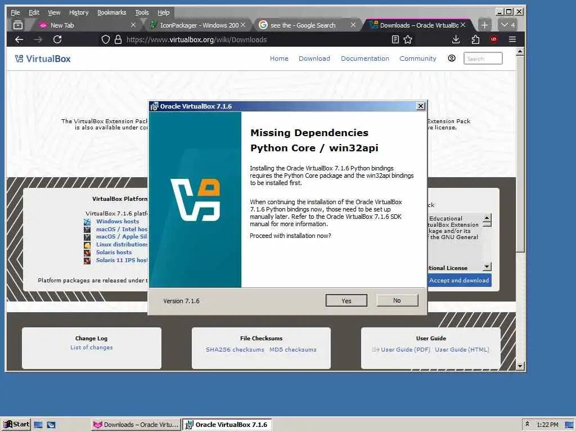The image size is (576, 432).
Task: Open the SHA256 checksums link
Action: [x=235, y=349]
